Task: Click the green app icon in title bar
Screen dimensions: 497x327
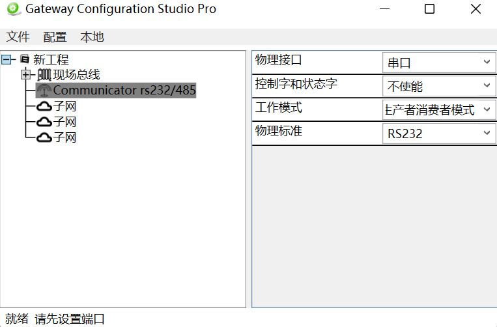Action: click(x=12, y=9)
